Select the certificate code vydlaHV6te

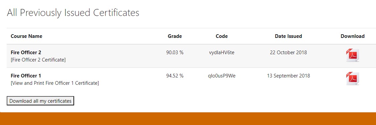[222, 53]
